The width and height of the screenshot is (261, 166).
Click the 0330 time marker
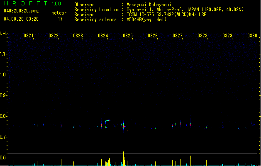tap(252, 36)
